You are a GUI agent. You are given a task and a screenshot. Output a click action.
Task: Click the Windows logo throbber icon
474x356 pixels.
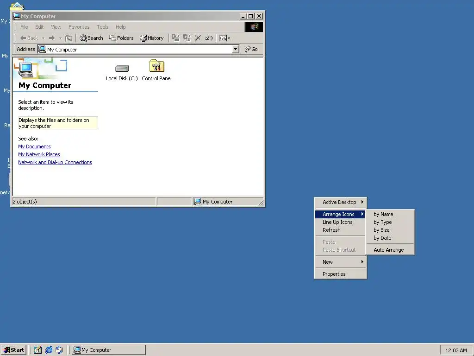(254, 27)
